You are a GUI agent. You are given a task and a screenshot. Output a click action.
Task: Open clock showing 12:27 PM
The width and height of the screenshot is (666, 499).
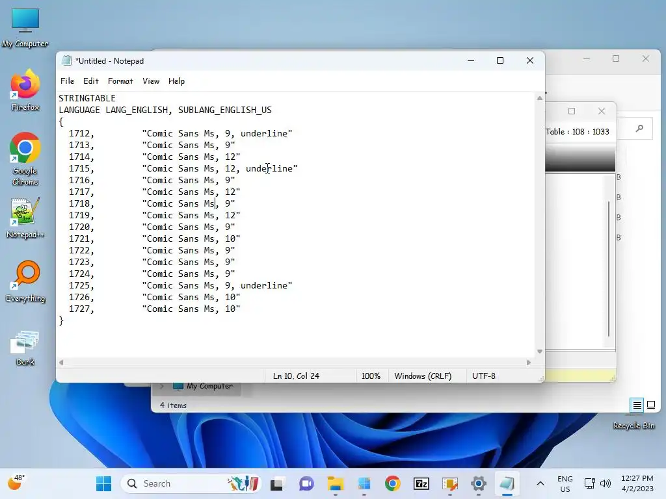637,483
